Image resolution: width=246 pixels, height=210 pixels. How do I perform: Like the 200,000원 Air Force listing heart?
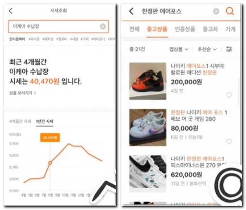[229, 95]
